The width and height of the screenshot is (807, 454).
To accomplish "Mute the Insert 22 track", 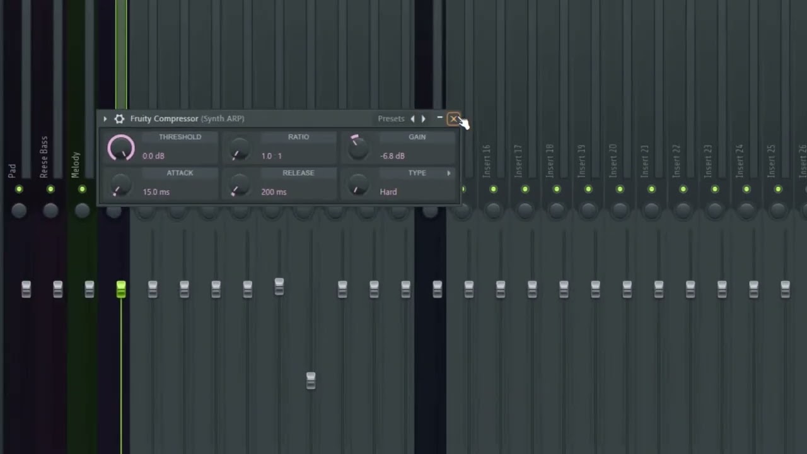I will tap(683, 189).
